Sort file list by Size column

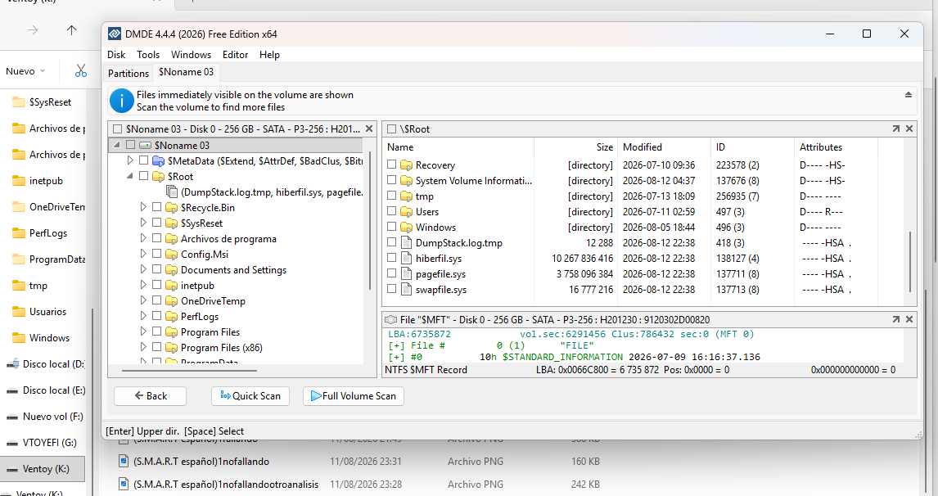tap(605, 147)
